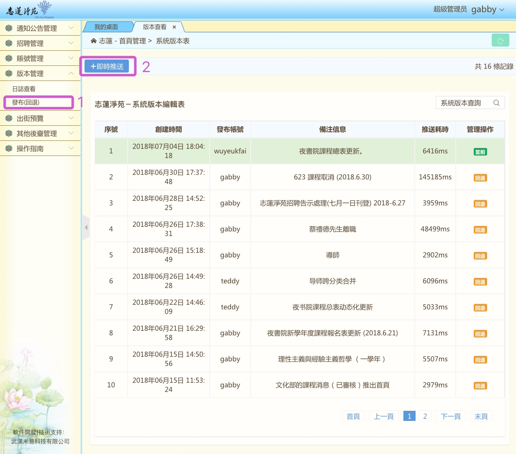This screenshot has width=516, height=454.
Task: Click the 即時推送 button
Action: coord(107,66)
